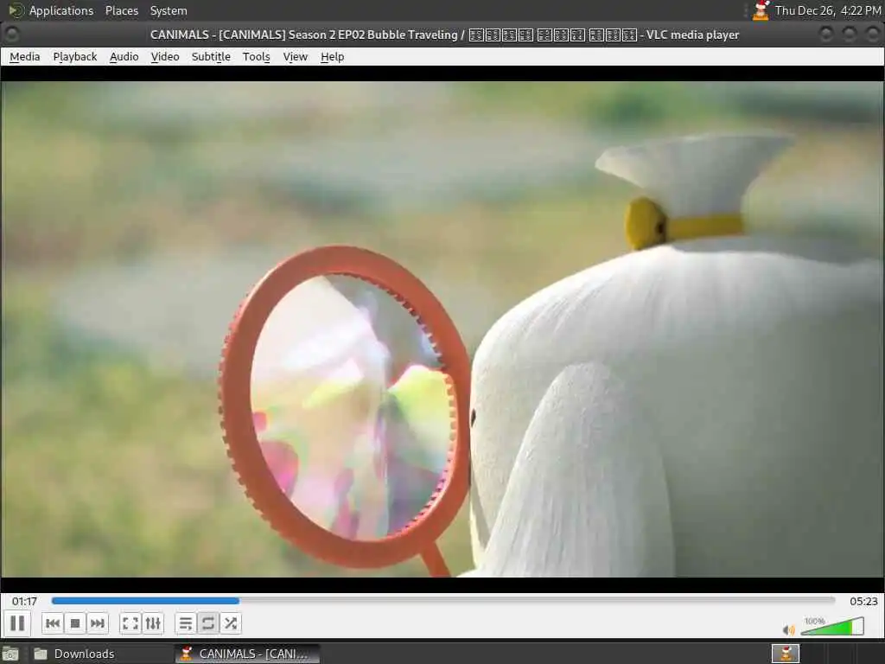Pause playback with the pause button
Screen dimensions: 885x664
tap(17, 623)
